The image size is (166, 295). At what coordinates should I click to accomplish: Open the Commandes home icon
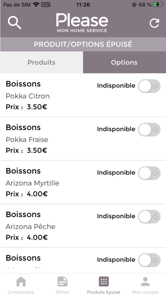pos(21,281)
